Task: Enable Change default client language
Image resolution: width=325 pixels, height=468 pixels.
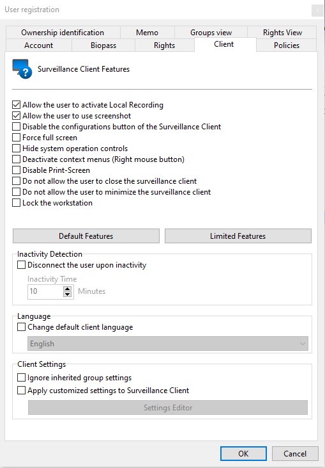Action: point(21,327)
